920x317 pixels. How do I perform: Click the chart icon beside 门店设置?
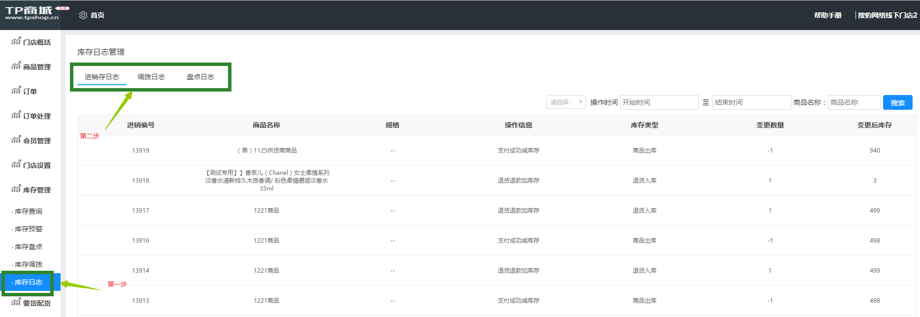point(16,164)
